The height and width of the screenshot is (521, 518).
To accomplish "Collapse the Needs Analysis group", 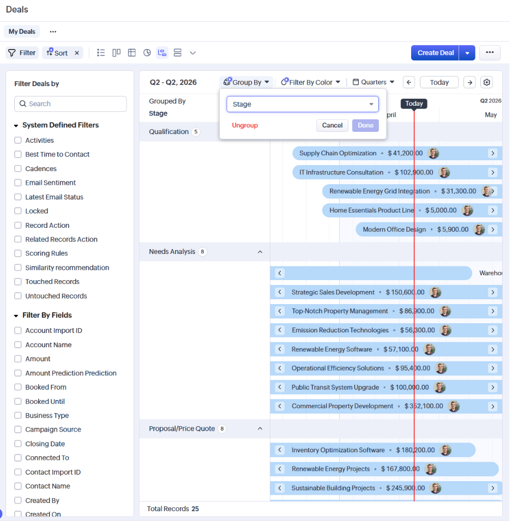I will point(260,252).
